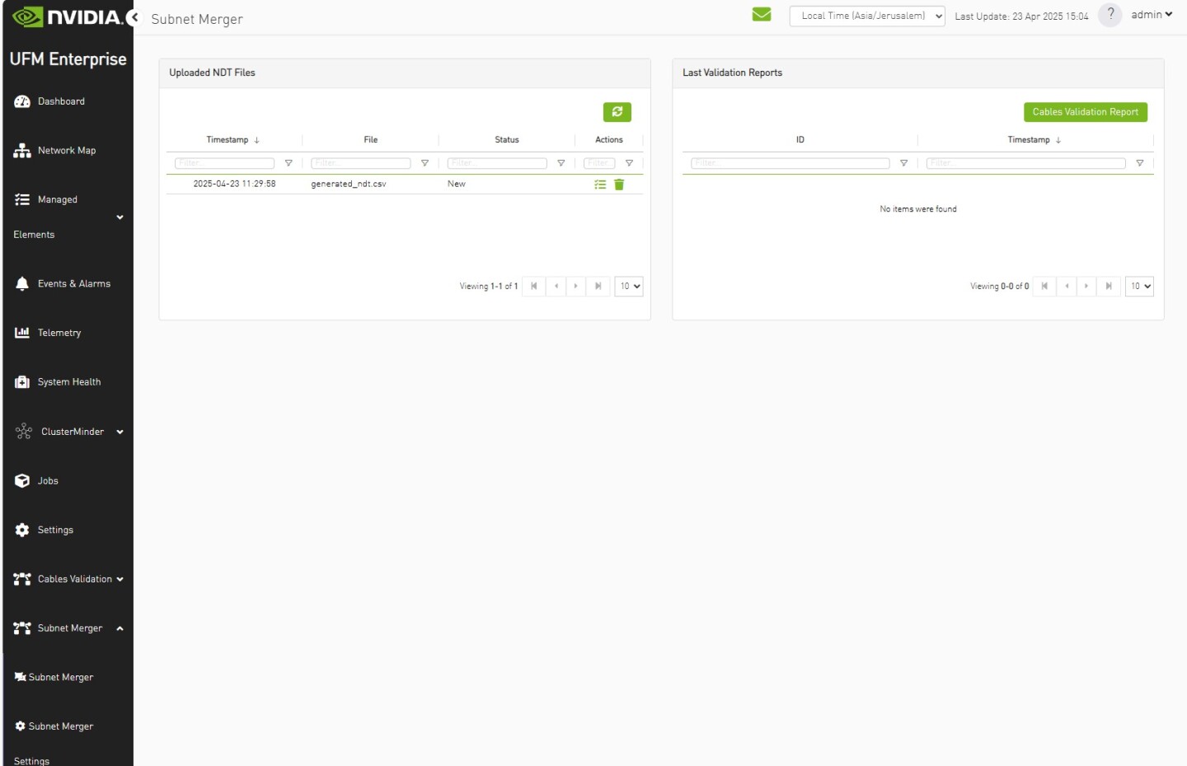The image size is (1187, 766).
Task: Click the Cables Validation Report button
Action: tap(1085, 112)
